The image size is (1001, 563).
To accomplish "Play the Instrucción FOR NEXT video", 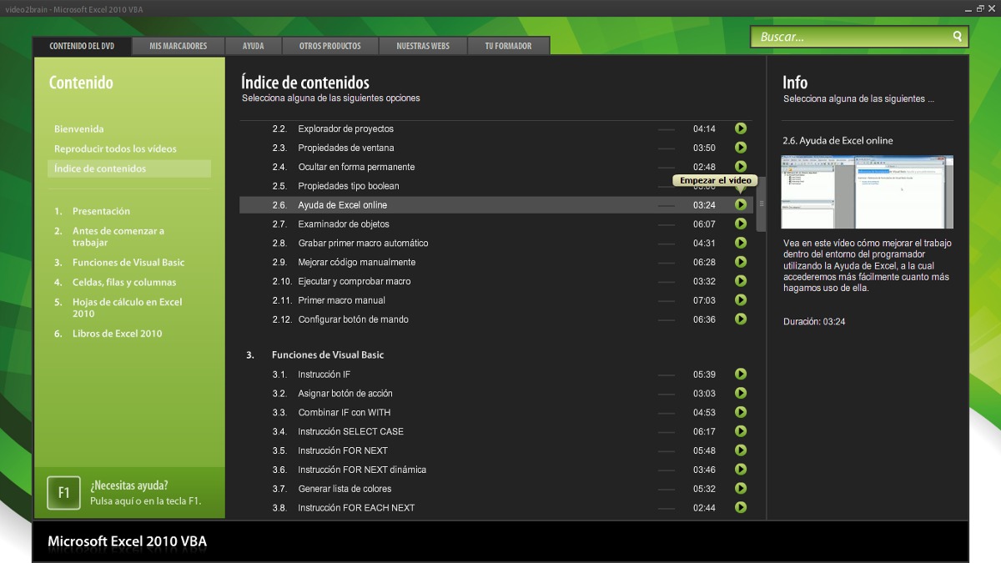I will [741, 450].
